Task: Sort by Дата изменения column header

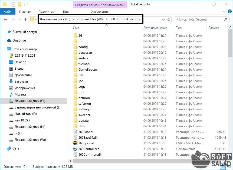Action: 155,28
